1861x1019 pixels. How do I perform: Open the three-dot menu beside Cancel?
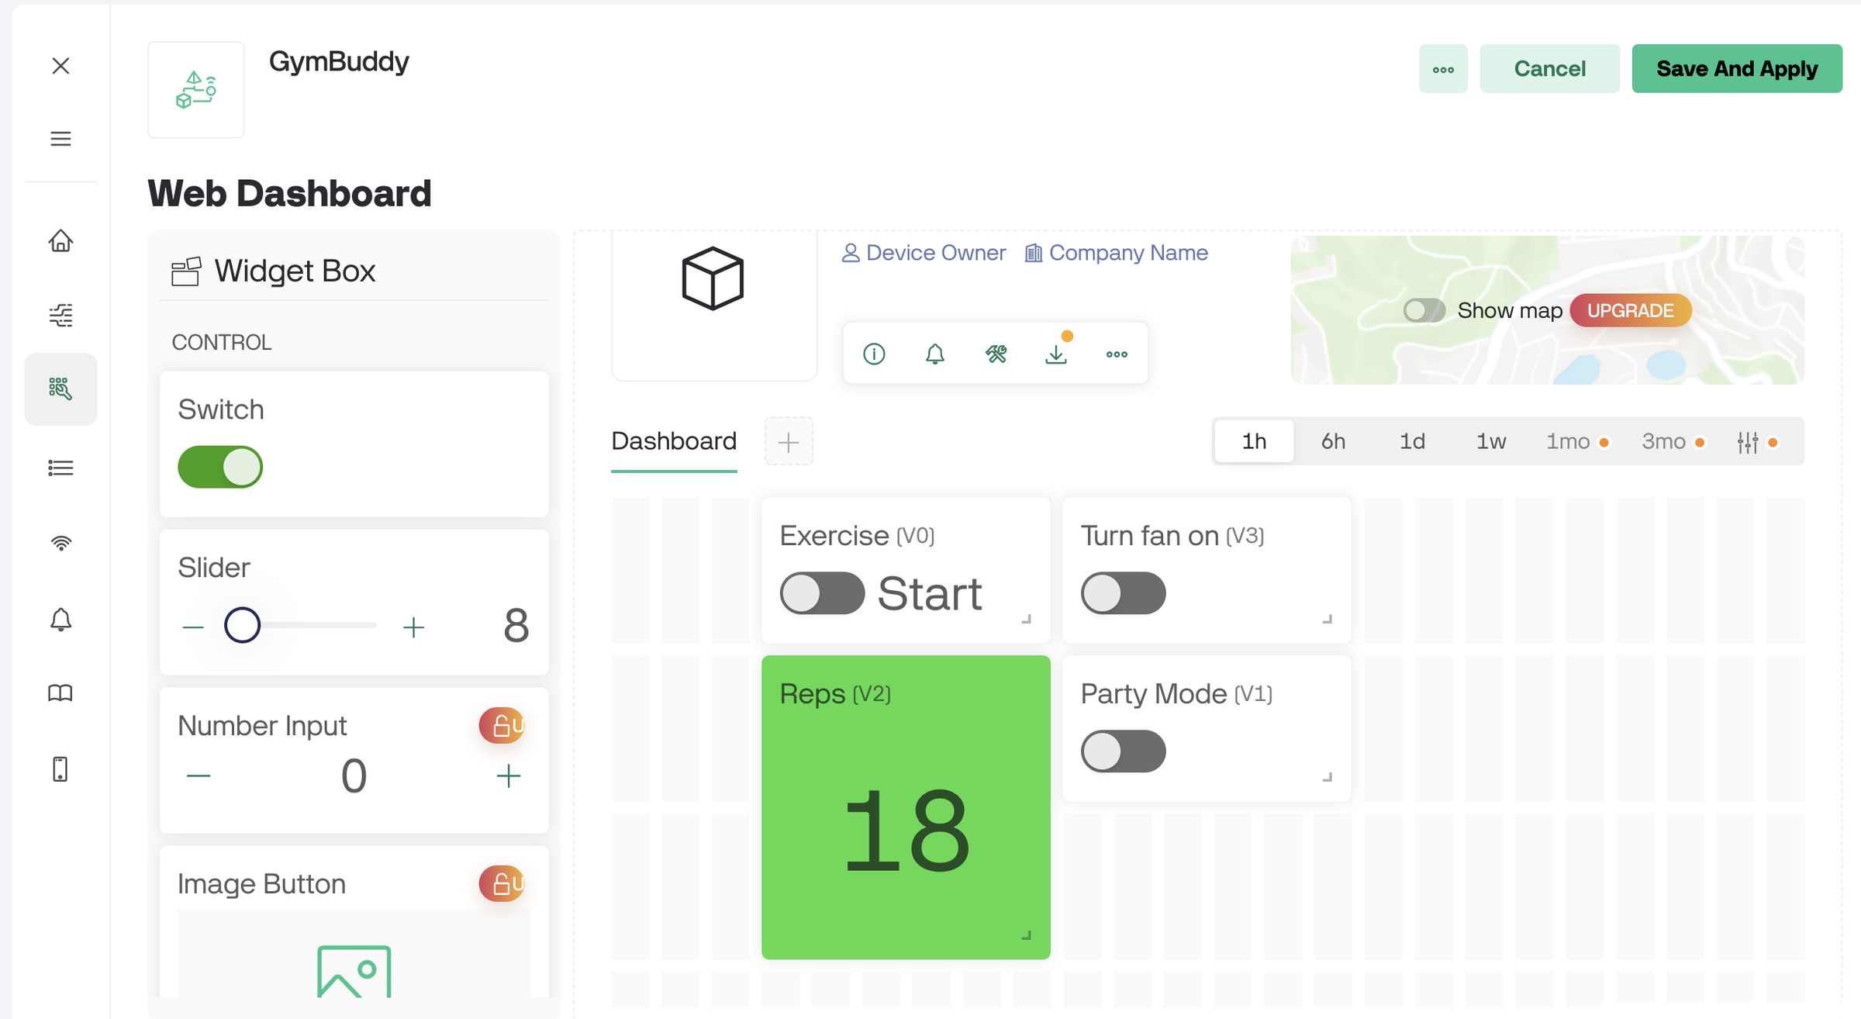[x=1443, y=69]
